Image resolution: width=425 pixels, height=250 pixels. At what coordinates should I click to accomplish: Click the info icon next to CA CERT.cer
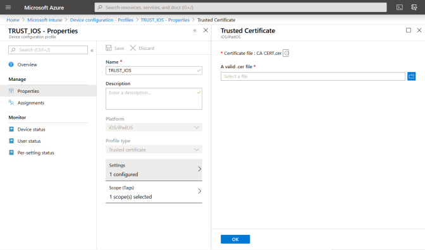(286, 53)
